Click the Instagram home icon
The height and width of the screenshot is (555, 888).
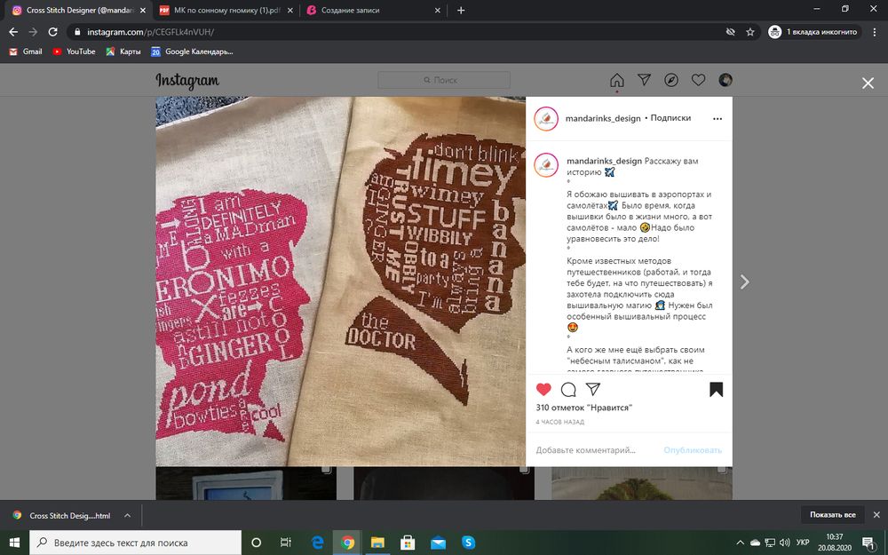pyautogui.click(x=617, y=81)
